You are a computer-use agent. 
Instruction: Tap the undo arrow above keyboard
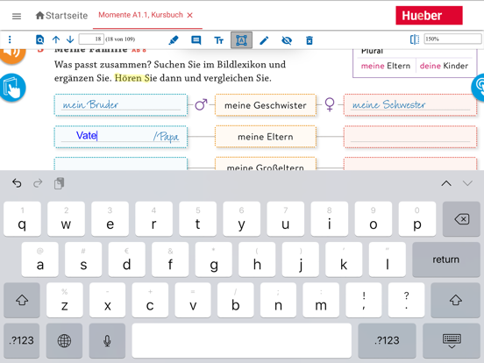(x=17, y=183)
